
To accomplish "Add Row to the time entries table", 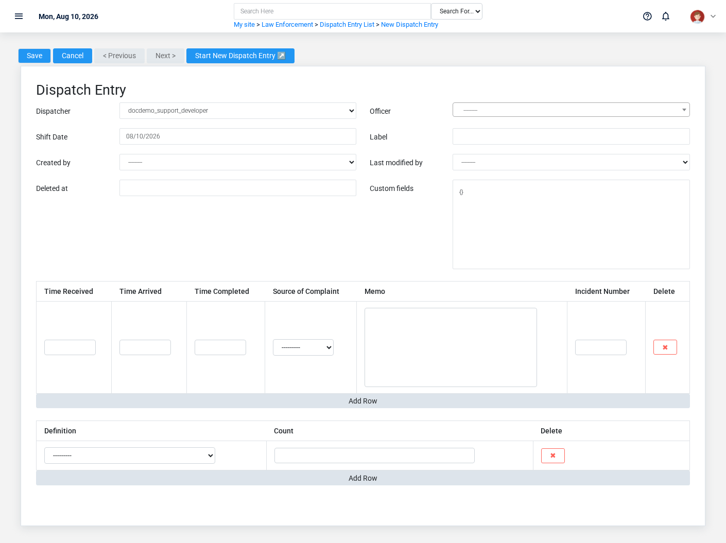I will pyautogui.click(x=363, y=401).
